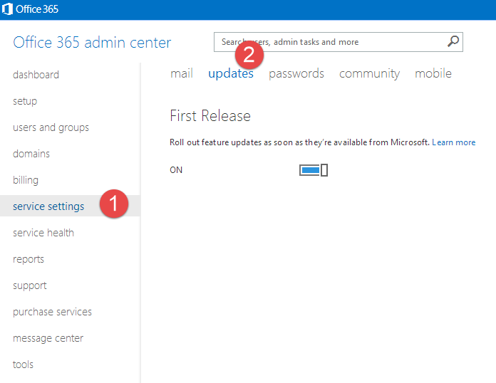The width and height of the screenshot is (496, 383).
Task: Go to users and groups
Action: pos(51,127)
